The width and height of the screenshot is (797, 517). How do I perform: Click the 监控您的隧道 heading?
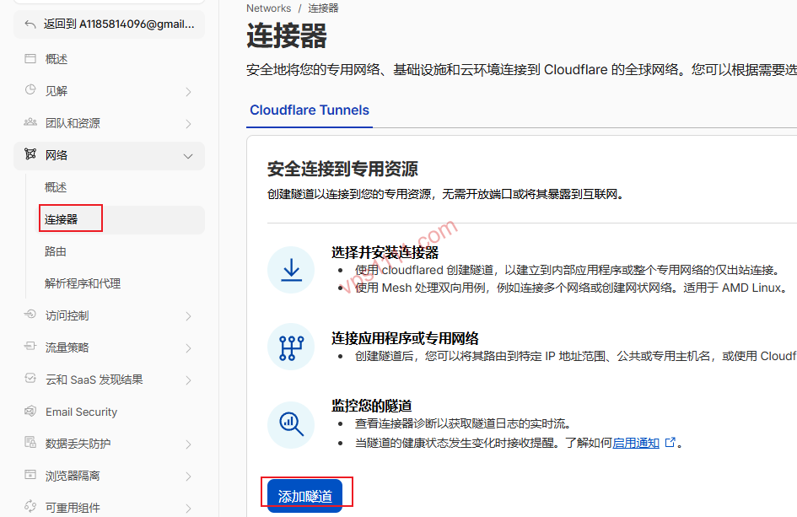(372, 406)
